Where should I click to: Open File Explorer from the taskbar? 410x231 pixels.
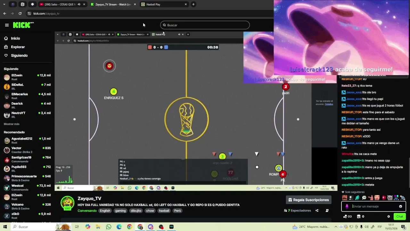[98, 227]
